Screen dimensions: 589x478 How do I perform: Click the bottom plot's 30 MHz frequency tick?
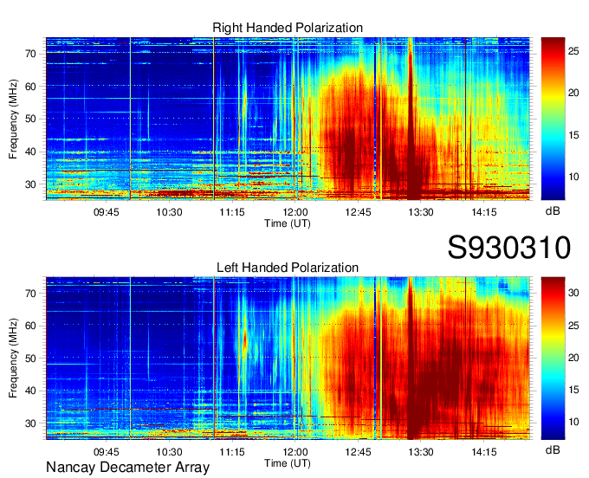pyautogui.click(x=31, y=423)
